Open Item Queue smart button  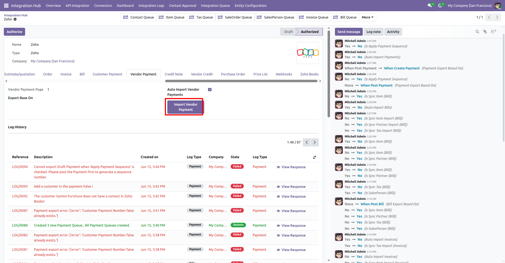pyautogui.click(x=172, y=17)
